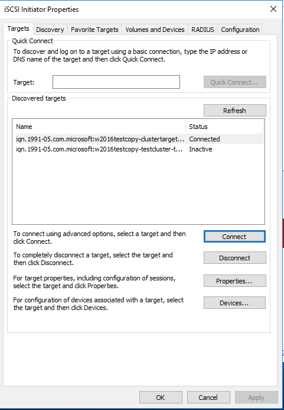284x410 pixels.
Task: Click Disconnect for the selected target
Action: click(234, 258)
